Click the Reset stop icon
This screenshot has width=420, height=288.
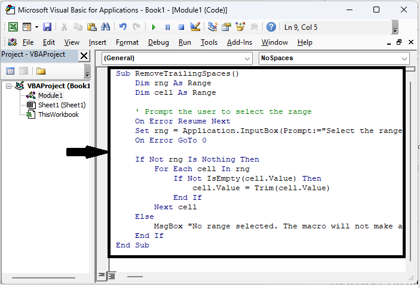point(182,27)
